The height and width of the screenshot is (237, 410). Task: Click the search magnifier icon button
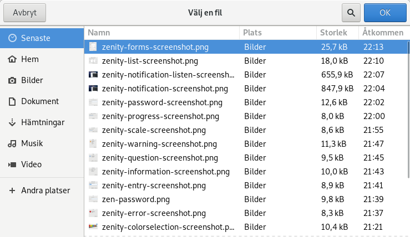(351, 12)
